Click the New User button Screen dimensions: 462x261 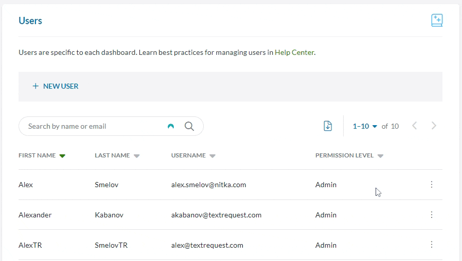coord(56,86)
